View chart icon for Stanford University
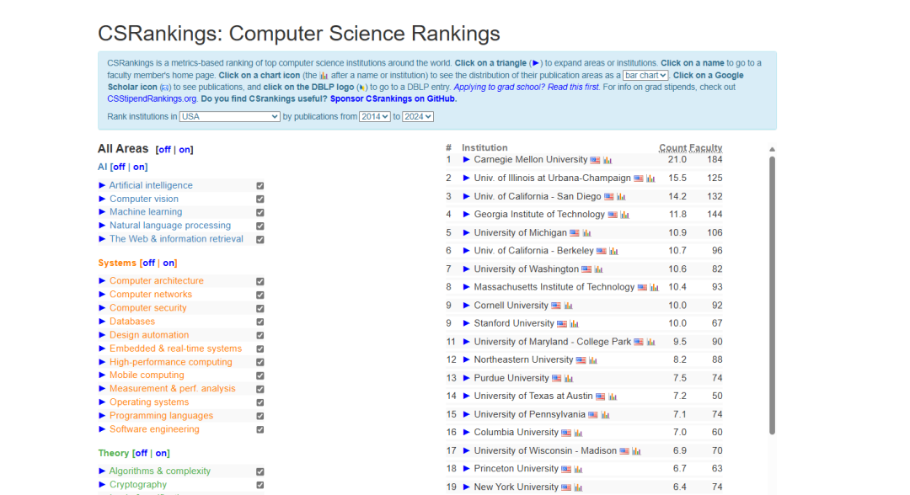 (x=574, y=324)
